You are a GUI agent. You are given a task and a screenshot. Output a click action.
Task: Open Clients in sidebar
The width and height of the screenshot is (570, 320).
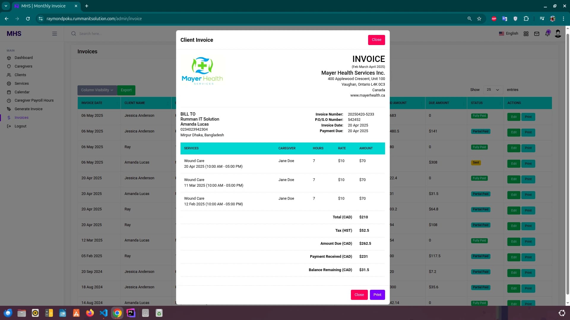(20, 75)
